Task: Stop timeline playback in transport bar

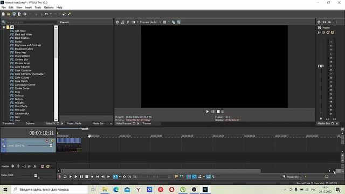Action: [87, 177]
